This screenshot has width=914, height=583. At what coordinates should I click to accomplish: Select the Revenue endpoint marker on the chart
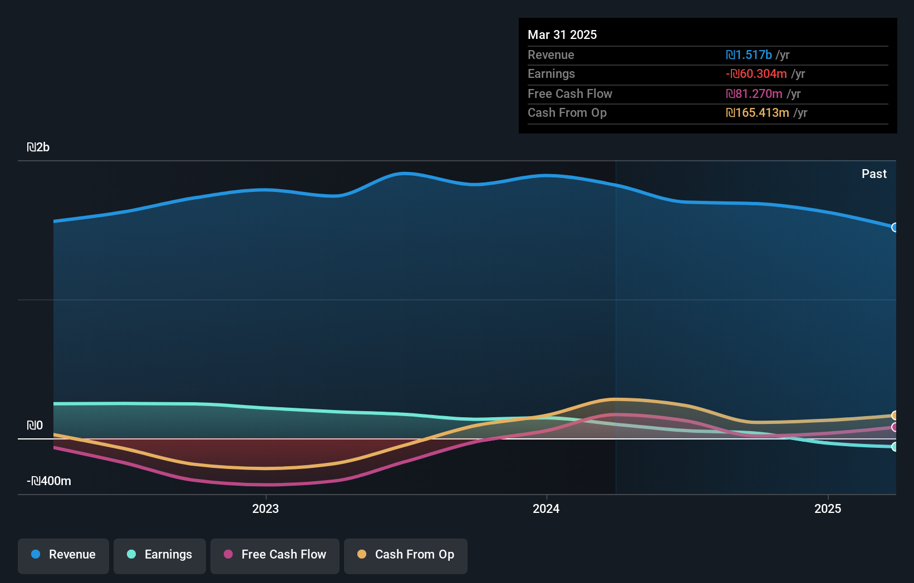click(895, 228)
